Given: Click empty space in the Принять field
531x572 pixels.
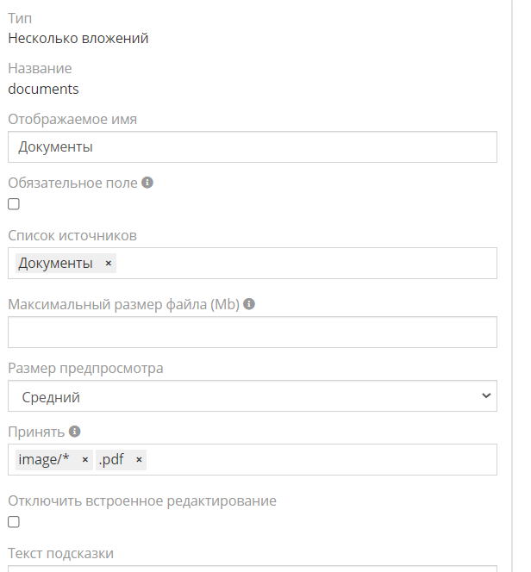Looking at the screenshot, I should point(319,460).
